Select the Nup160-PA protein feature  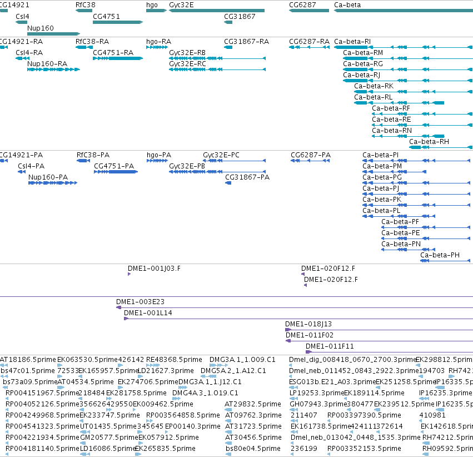tap(53, 183)
